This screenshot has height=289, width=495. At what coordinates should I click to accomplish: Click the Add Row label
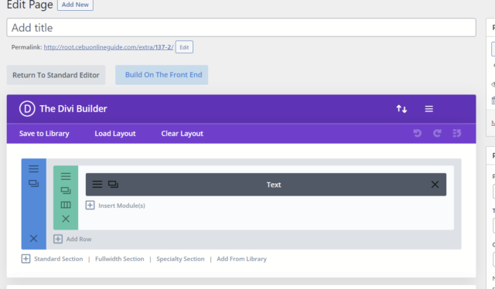(79, 239)
